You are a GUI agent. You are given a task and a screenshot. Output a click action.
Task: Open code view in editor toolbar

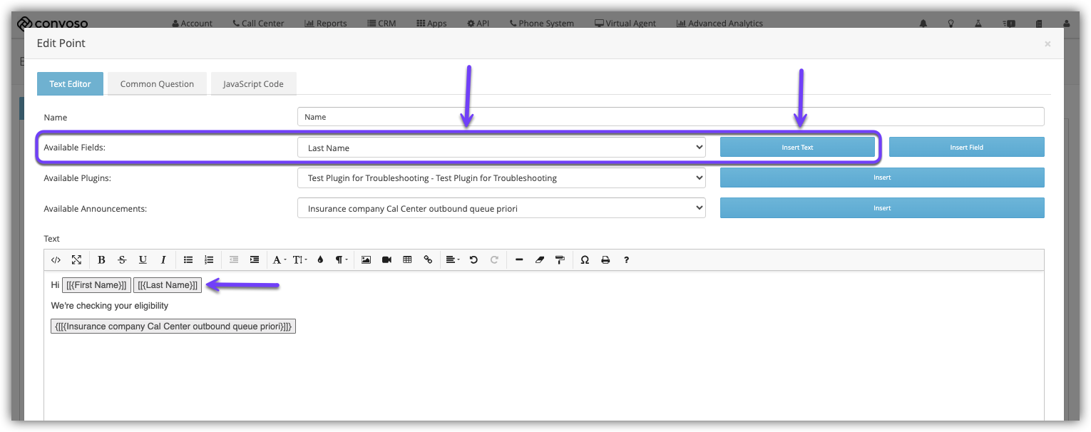[56, 260]
